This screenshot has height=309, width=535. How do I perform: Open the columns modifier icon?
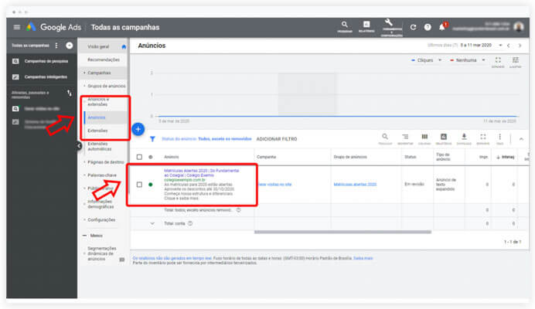coord(424,137)
